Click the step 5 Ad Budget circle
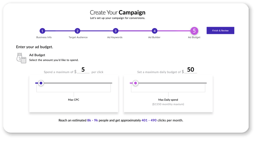The height and width of the screenshot is (150, 255). point(194,31)
